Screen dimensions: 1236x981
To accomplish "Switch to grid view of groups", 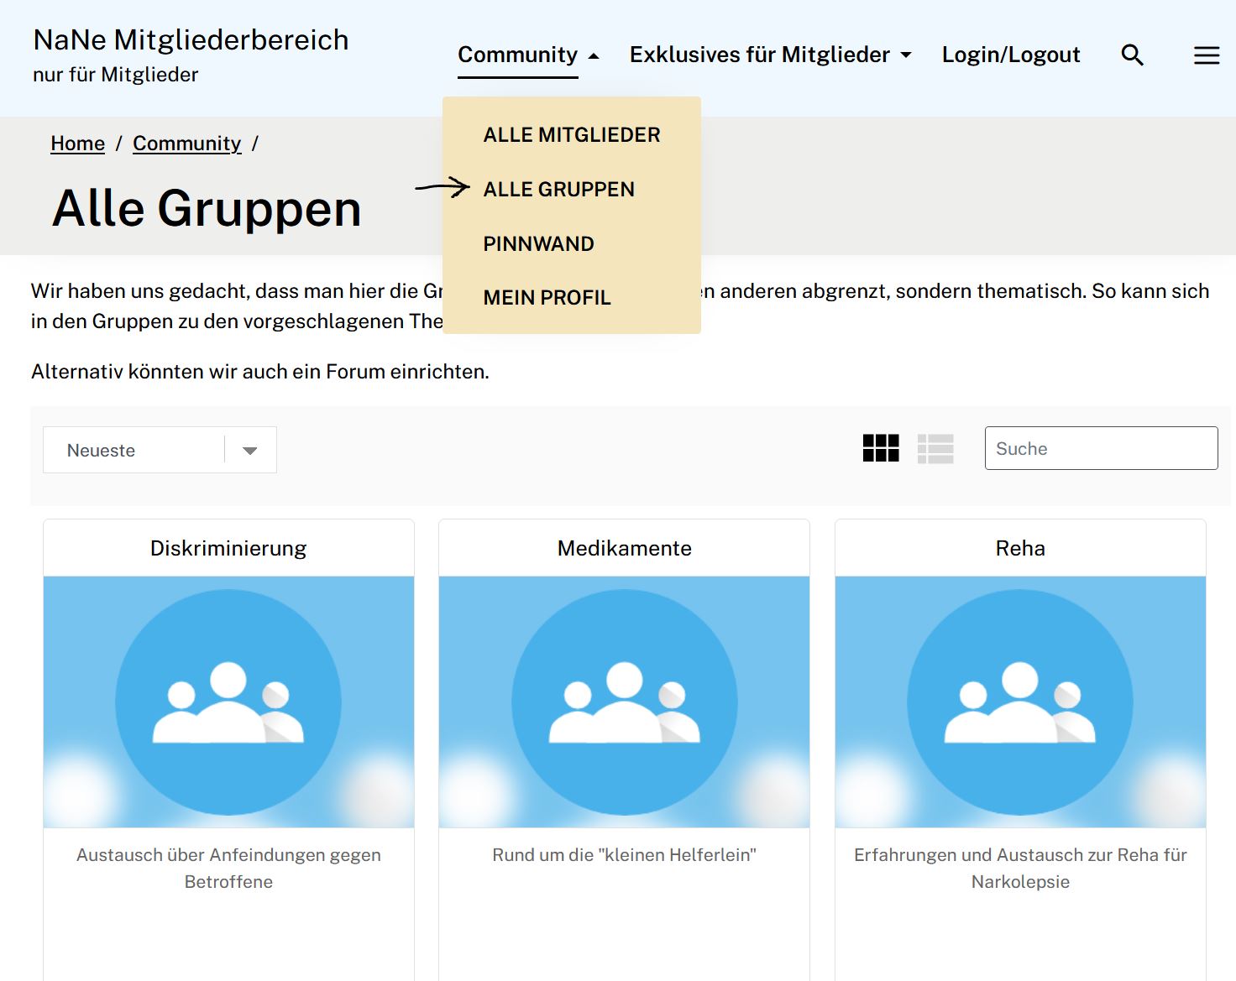I will (x=880, y=449).
